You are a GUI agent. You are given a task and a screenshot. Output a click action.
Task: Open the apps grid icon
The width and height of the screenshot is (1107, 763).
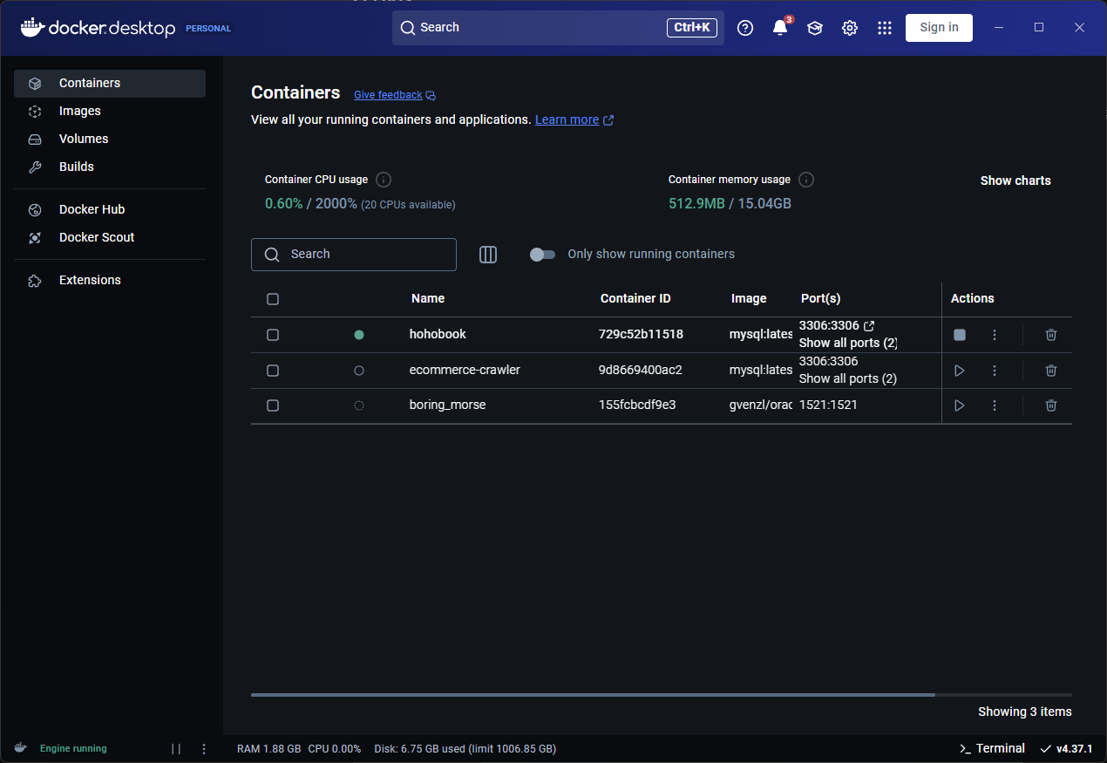[x=885, y=28]
